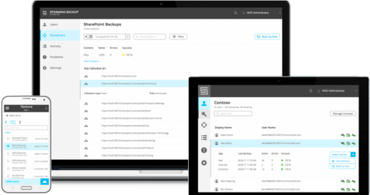
Task: Check the Joni Sherman message checkbox
Action: coord(8,176)
